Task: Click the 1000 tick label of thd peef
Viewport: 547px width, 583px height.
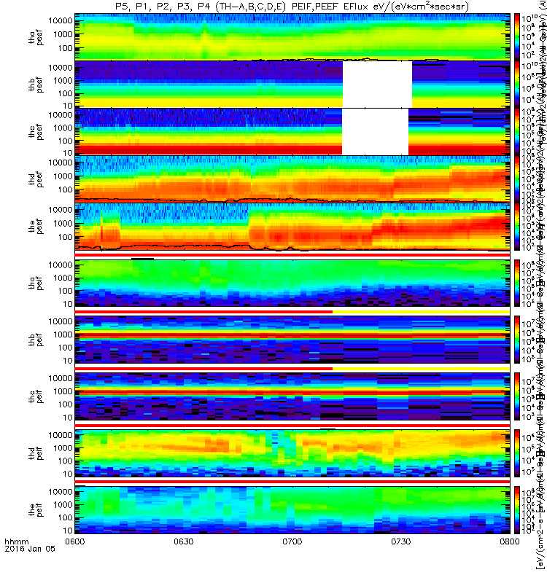Action: tap(62, 176)
